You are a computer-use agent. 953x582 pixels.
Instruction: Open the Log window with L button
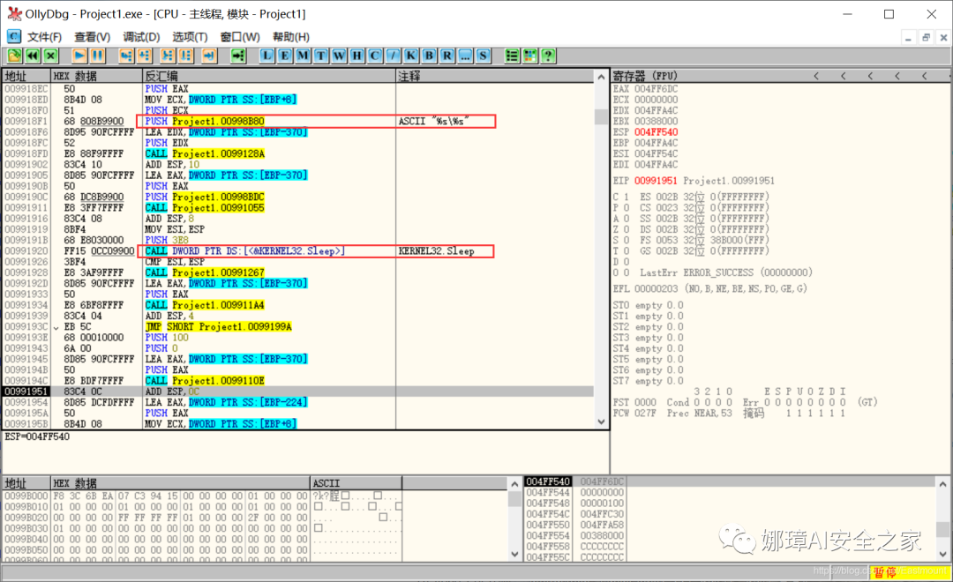click(266, 56)
